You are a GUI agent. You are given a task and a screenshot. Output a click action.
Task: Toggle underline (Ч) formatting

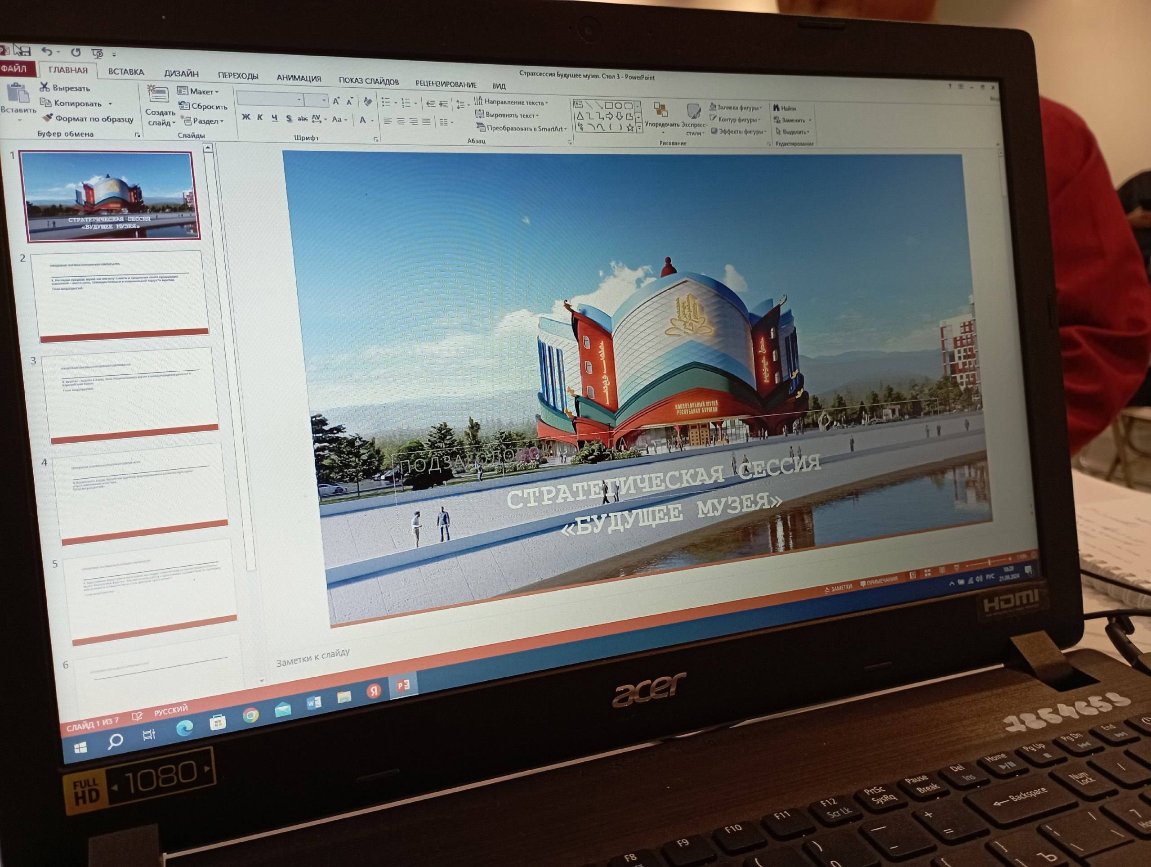274,119
